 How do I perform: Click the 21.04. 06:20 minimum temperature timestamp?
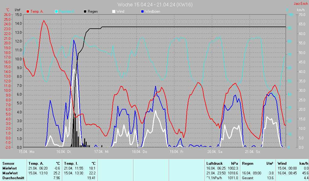[38, 168]
